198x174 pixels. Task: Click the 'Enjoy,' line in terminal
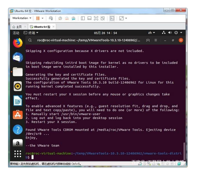pos(31,138)
